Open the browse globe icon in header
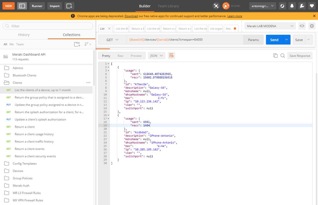 [282, 6]
